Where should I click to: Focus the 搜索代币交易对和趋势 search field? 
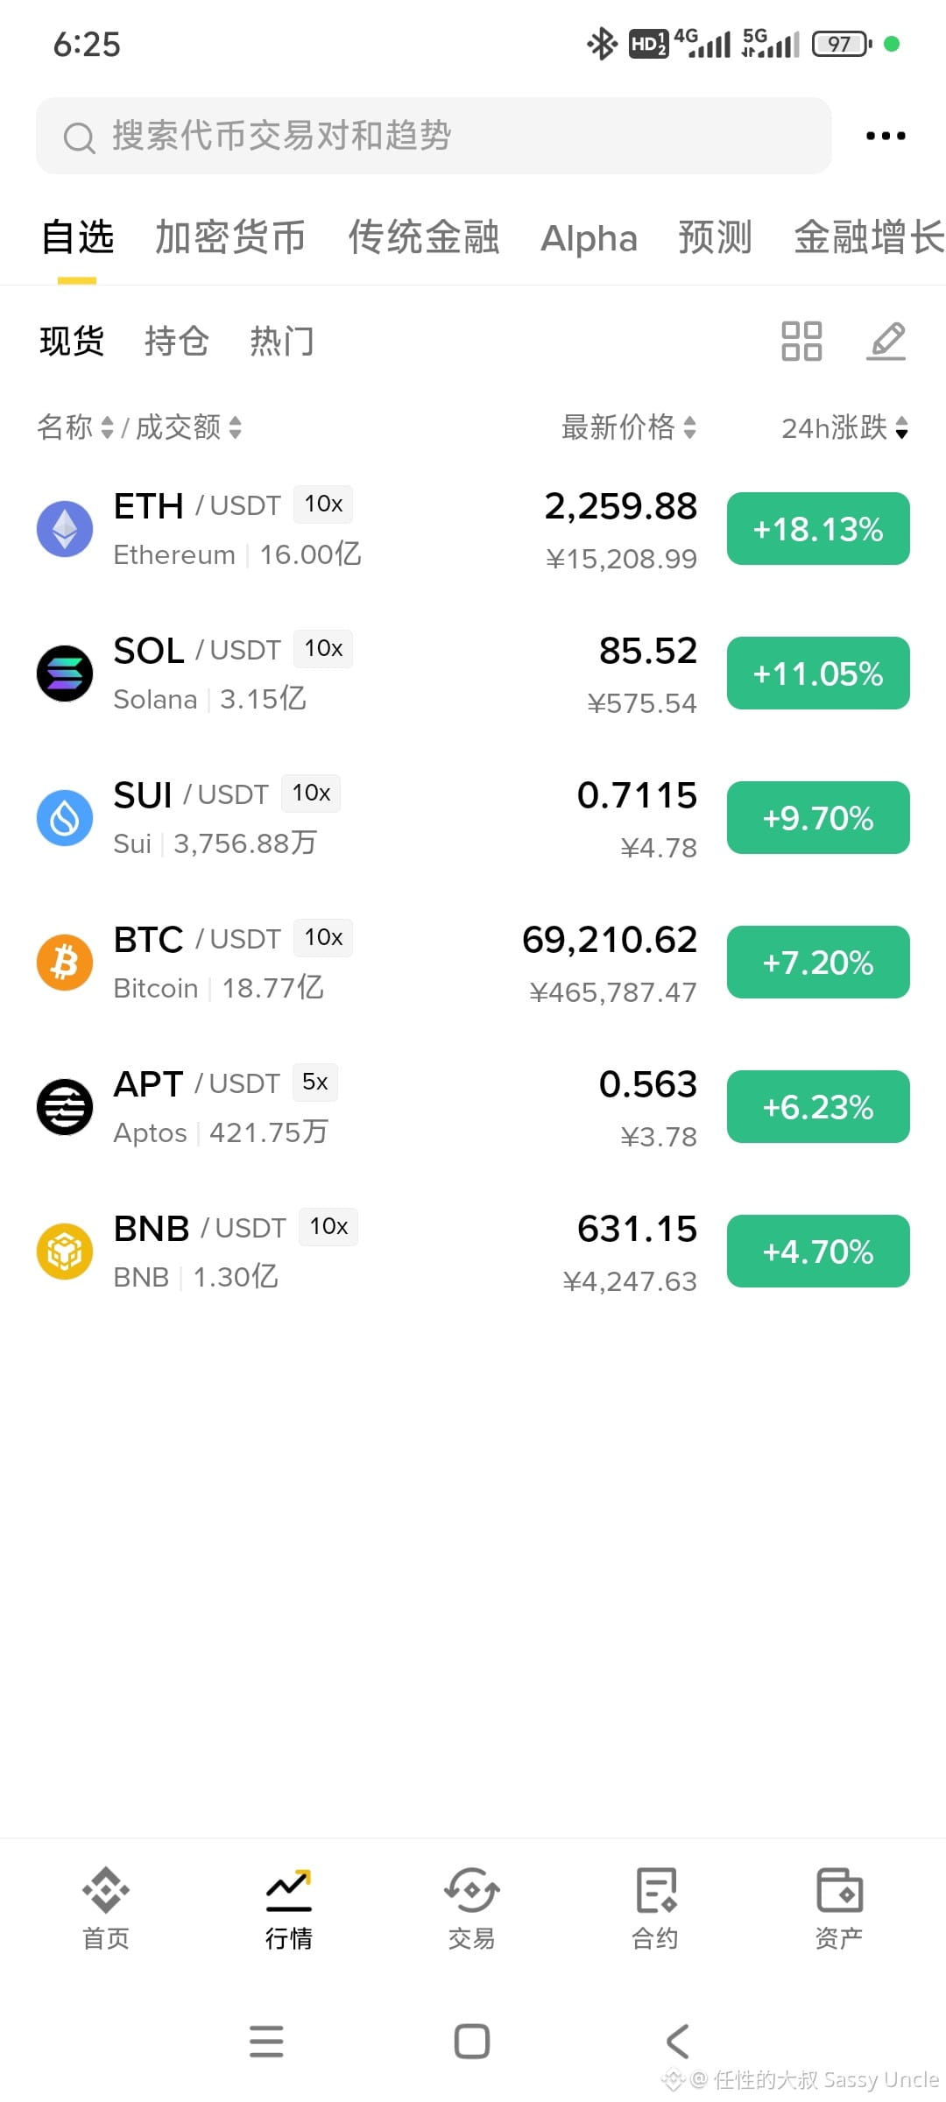(434, 136)
